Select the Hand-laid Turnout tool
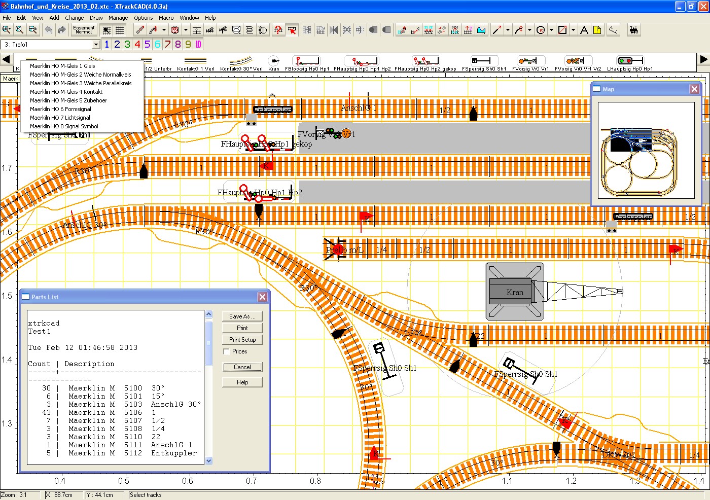 [223, 30]
